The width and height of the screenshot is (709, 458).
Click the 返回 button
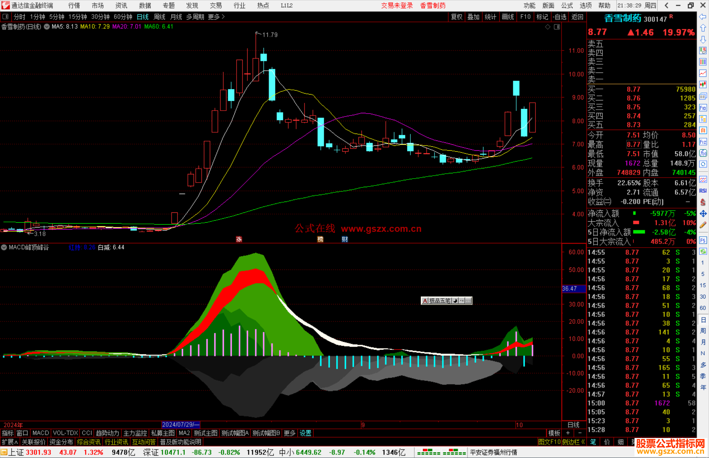577,17
